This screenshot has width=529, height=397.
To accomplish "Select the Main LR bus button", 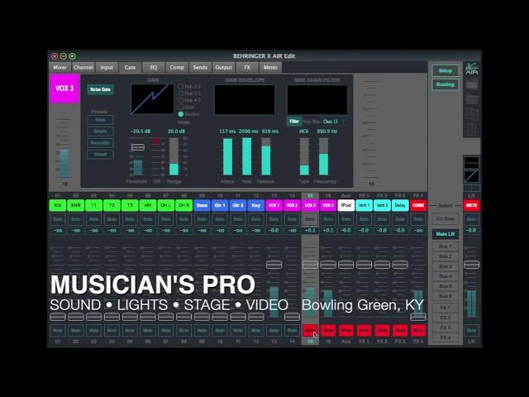I will click(x=446, y=234).
